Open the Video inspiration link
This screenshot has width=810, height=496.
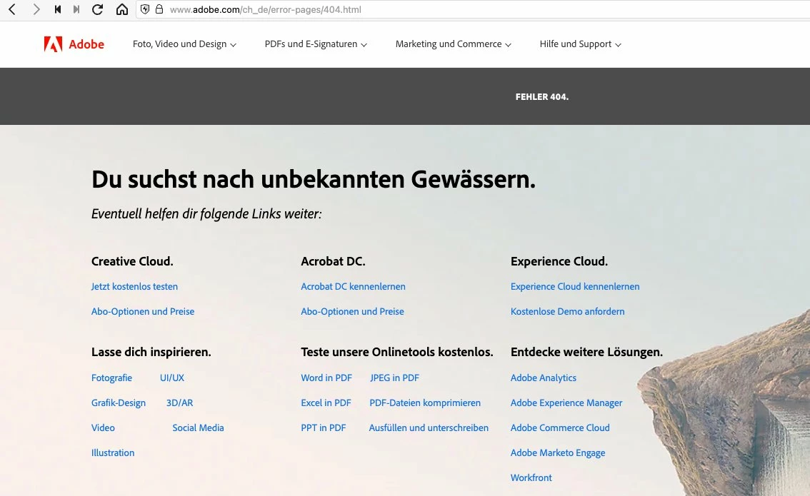tap(103, 428)
